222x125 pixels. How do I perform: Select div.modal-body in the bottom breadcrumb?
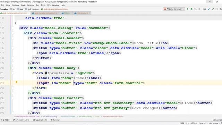click(85, 117)
